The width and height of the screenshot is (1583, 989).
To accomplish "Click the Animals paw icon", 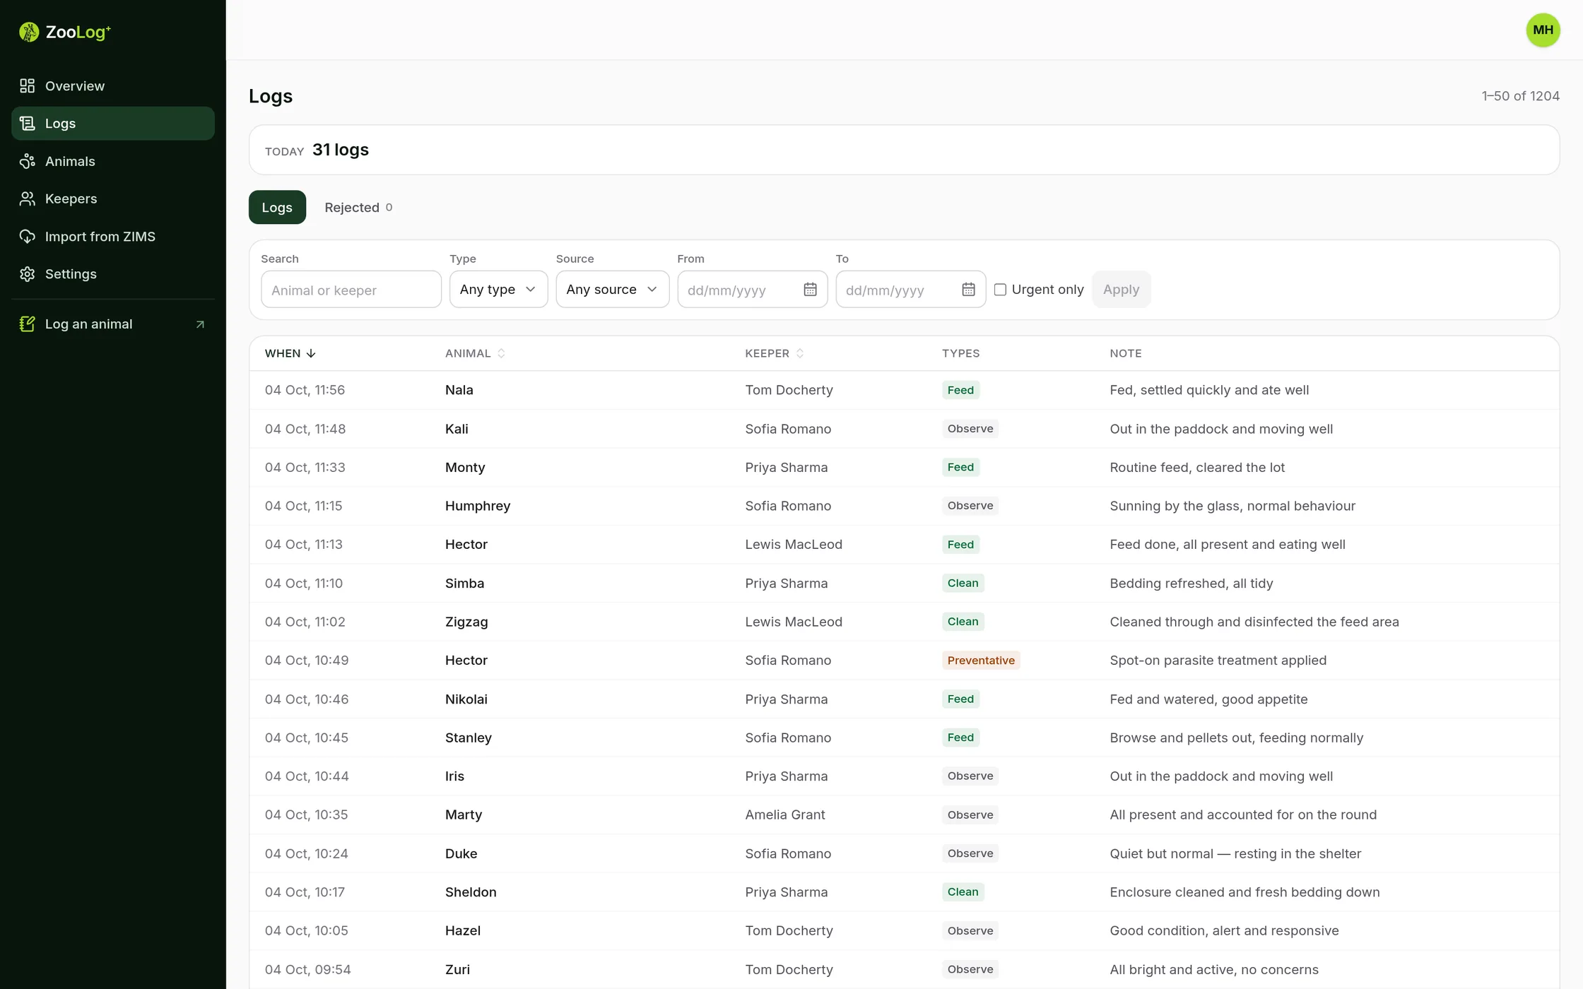I will (x=28, y=161).
